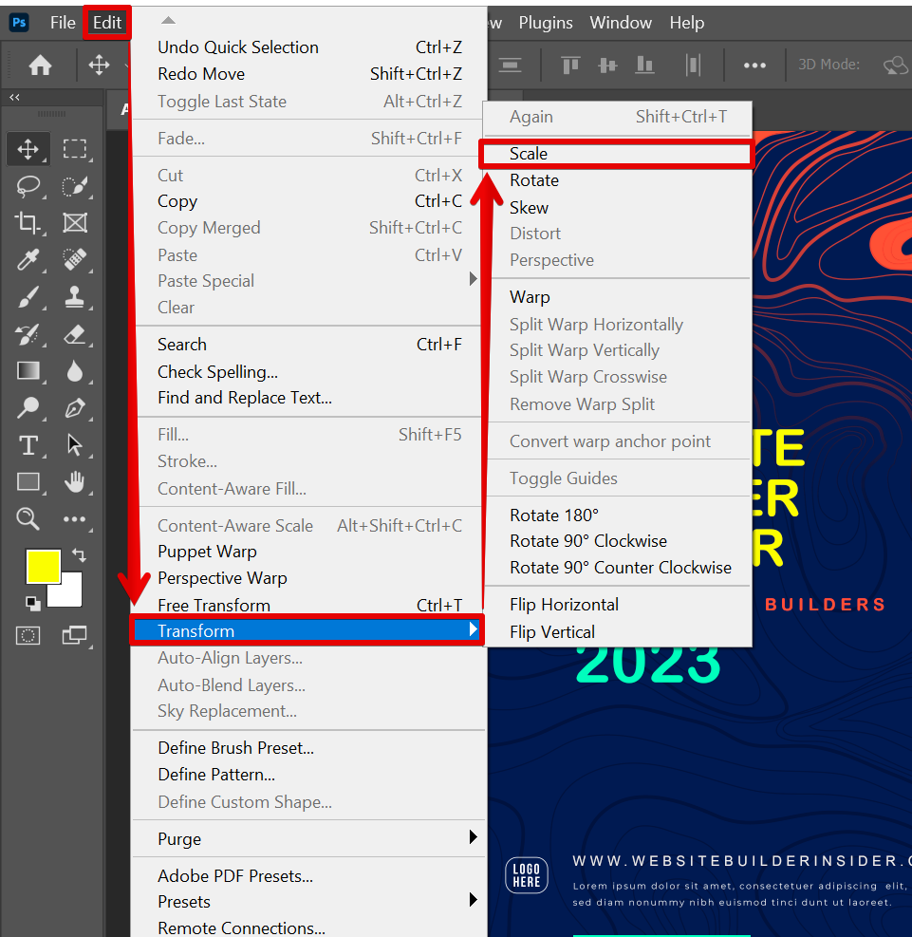Click the Home icon in options bar
Screen dimensions: 912x937
pos(40,65)
